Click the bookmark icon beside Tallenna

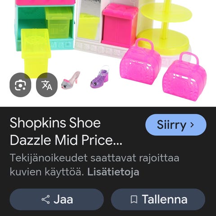pyautogui.click(x=134, y=199)
